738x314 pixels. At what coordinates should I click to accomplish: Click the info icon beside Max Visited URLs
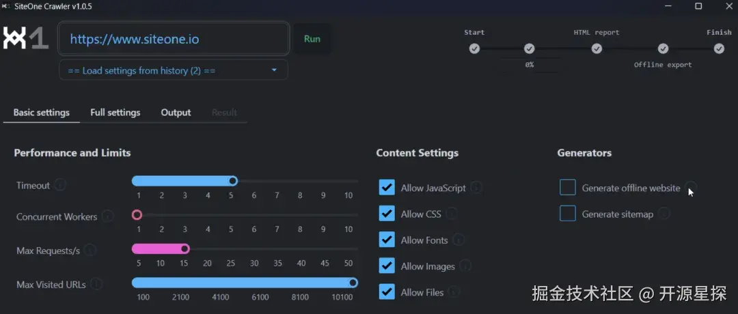tap(96, 284)
